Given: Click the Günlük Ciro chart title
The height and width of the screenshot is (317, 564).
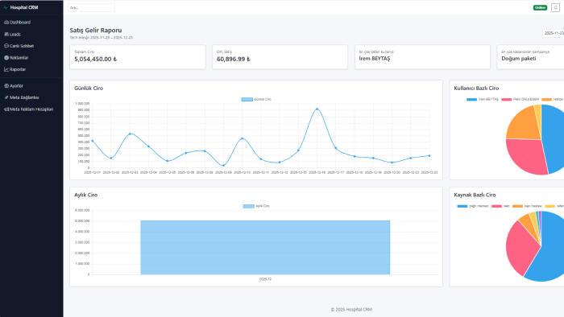Looking at the screenshot, I should point(89,88).
